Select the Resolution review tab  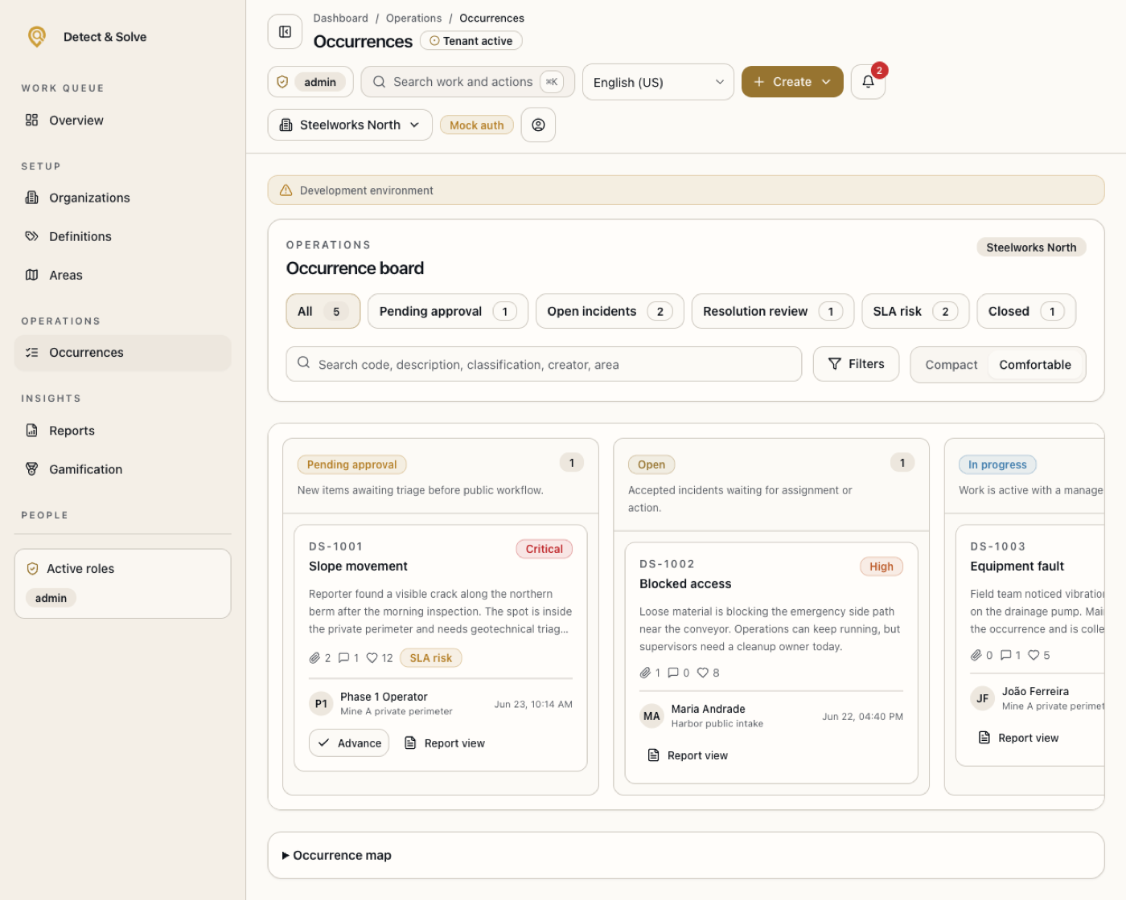coord(772,311)
